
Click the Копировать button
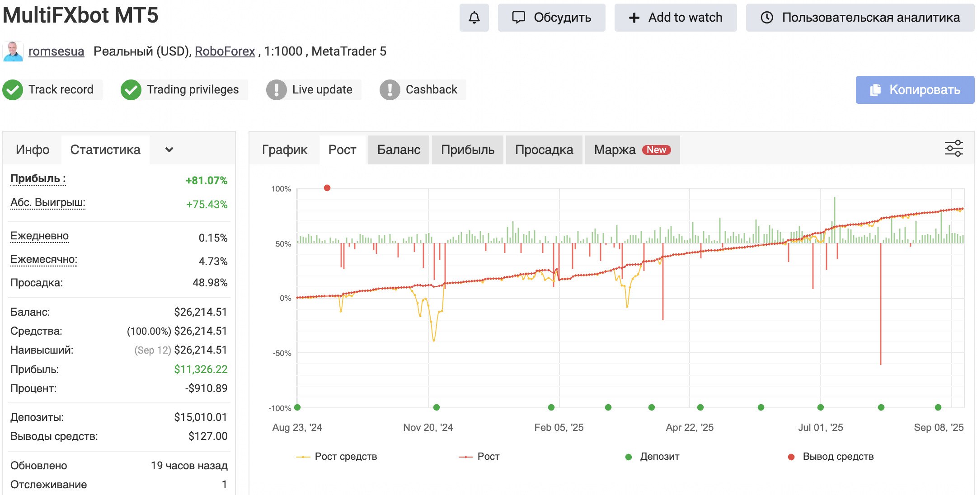[x=915, y=90]
